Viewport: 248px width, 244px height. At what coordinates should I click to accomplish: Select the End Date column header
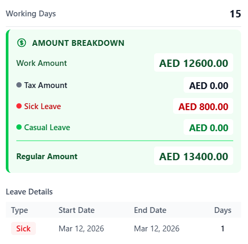pos(150,210)
